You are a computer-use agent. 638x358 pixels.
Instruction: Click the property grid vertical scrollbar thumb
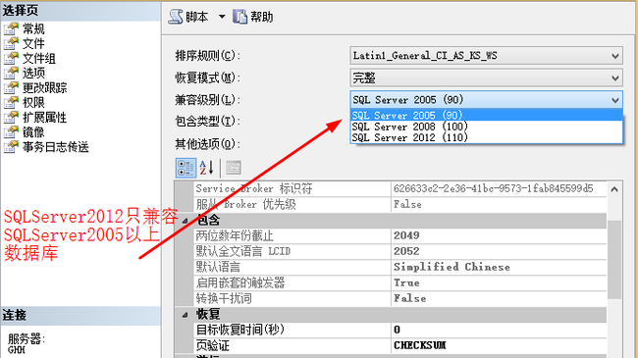[614, 260]
